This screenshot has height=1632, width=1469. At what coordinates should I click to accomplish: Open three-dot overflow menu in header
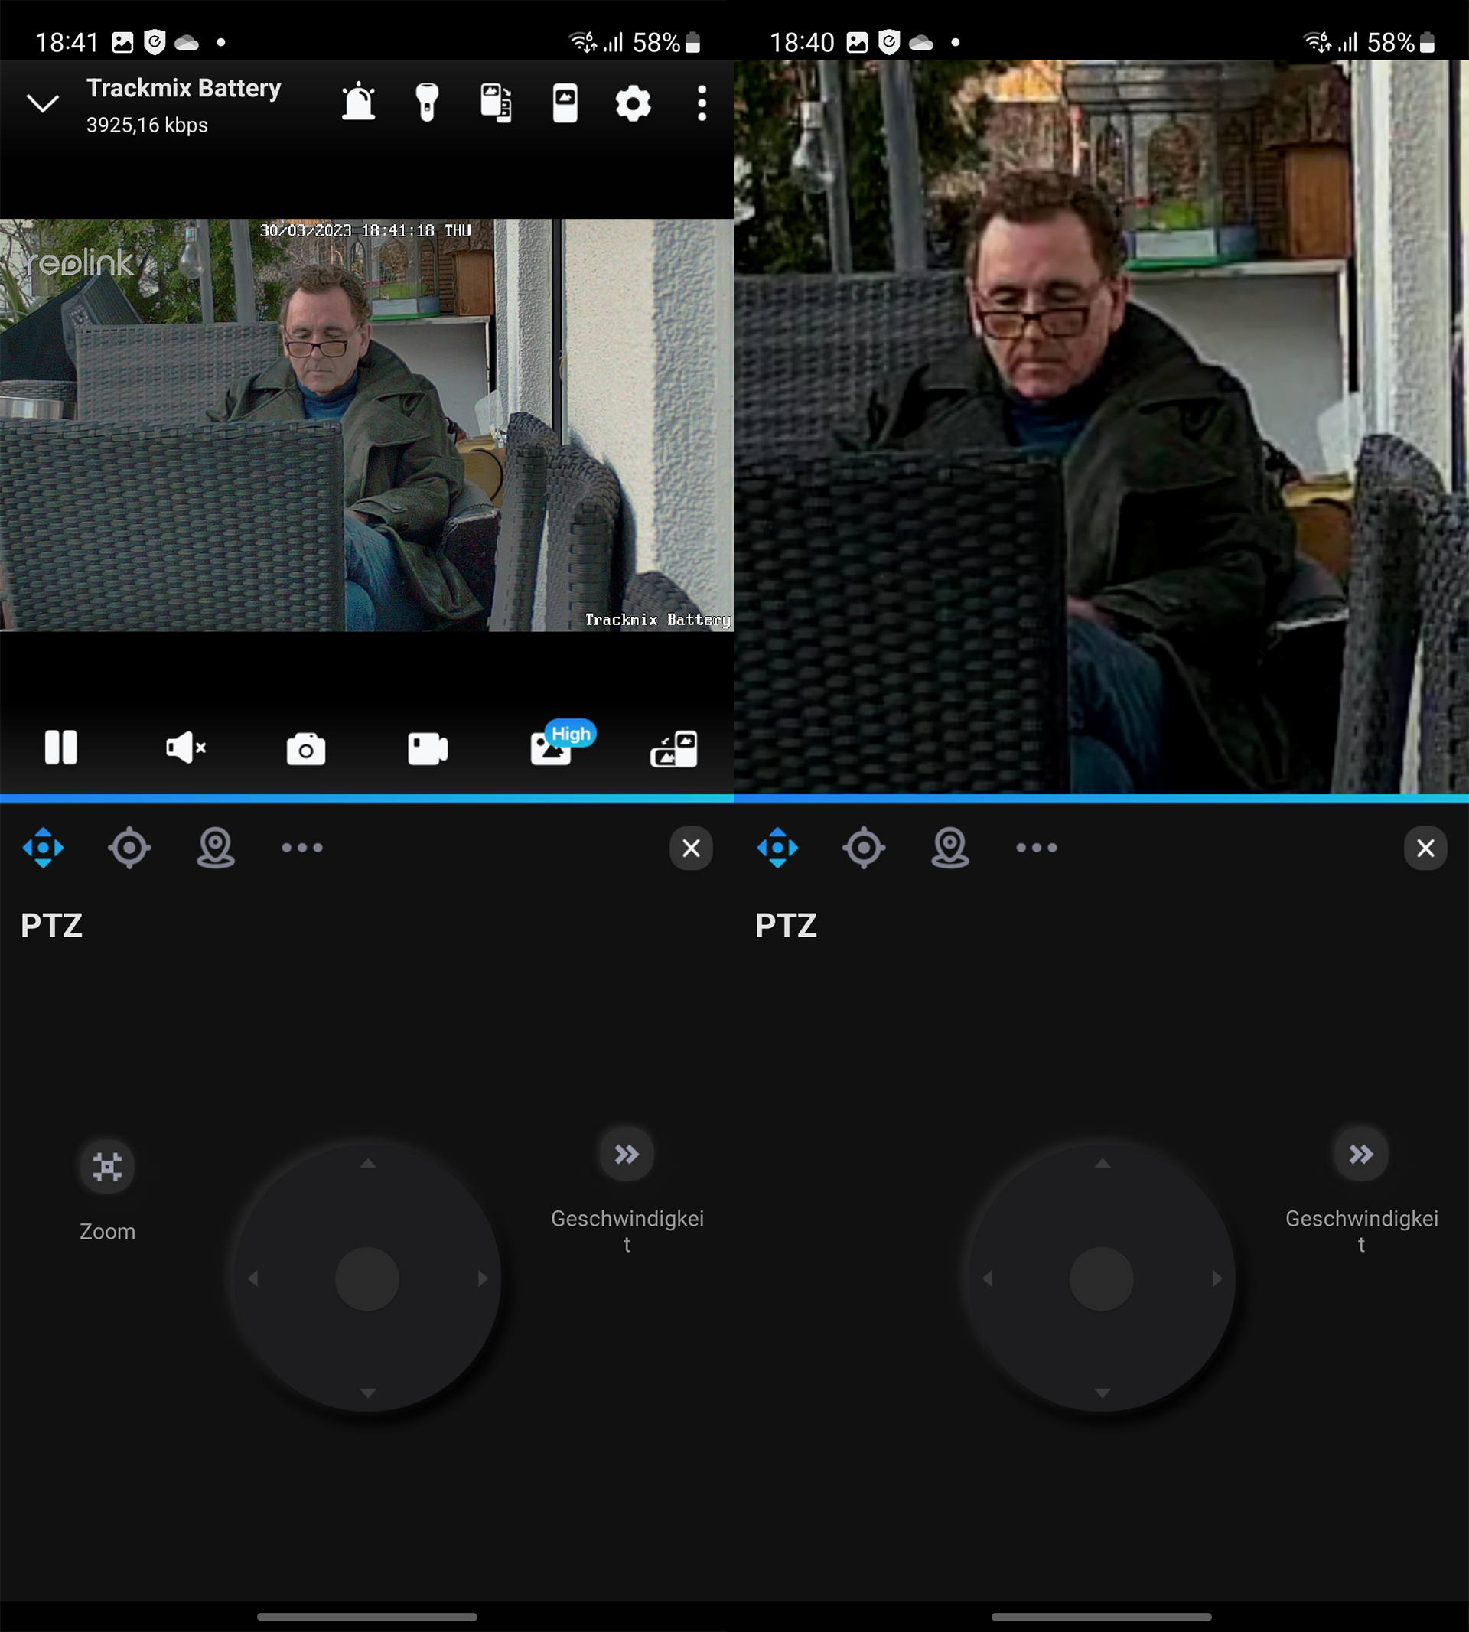[702, 103]
